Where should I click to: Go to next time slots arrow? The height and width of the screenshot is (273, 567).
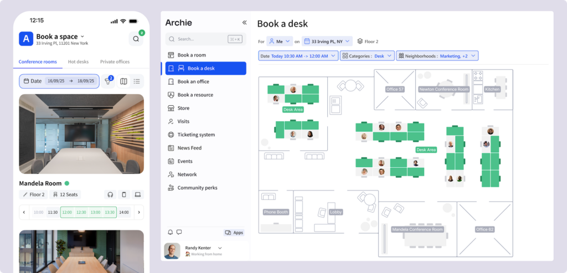pyautogui.click(x=139, y=212)
